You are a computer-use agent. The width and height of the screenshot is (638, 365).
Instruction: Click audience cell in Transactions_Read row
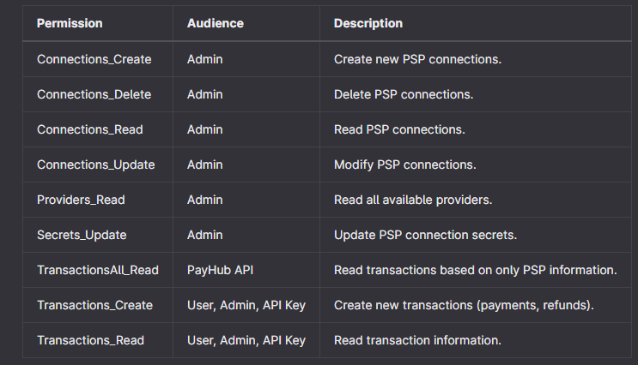click(246, 340)
